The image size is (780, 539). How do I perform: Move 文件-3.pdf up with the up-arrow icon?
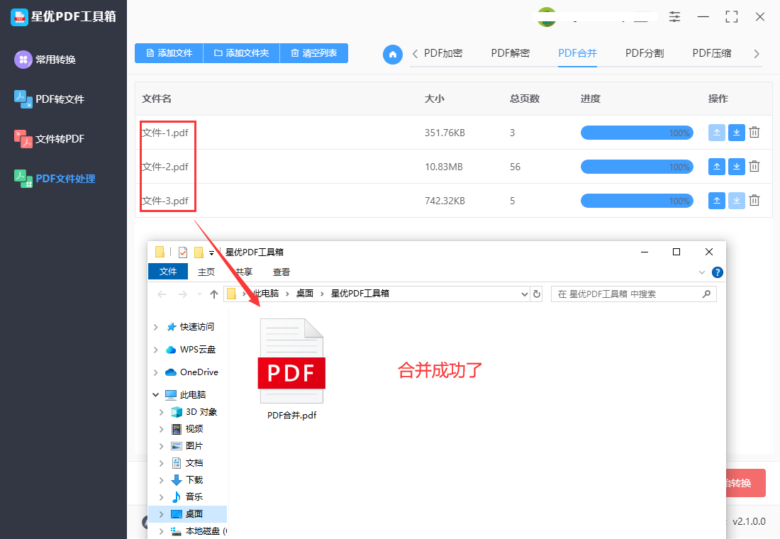coord(716,200)
